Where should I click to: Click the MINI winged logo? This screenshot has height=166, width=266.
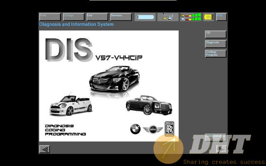coord(151,130)
